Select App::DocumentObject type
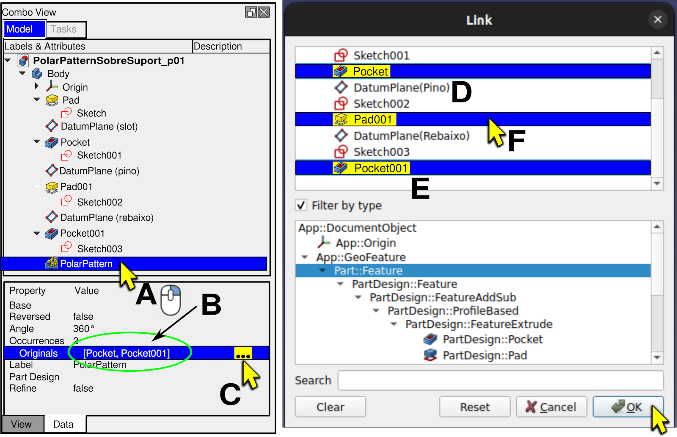The height and width of the screenshot is (437, 677). click(x=357, y=228)
